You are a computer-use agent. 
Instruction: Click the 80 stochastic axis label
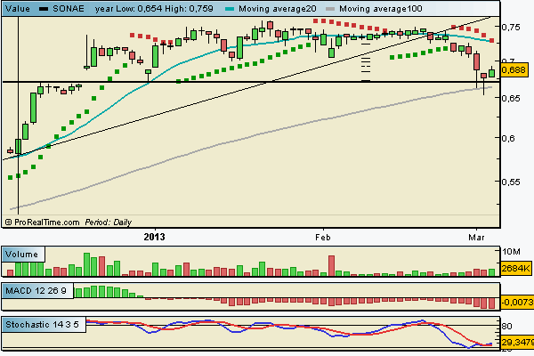(506, 327)
